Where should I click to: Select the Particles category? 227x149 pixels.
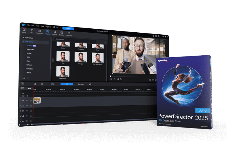[29, 65]
